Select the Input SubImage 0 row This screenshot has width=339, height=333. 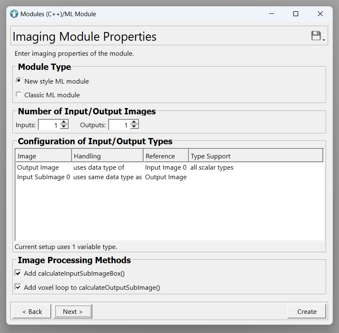(x=43, y=177)
